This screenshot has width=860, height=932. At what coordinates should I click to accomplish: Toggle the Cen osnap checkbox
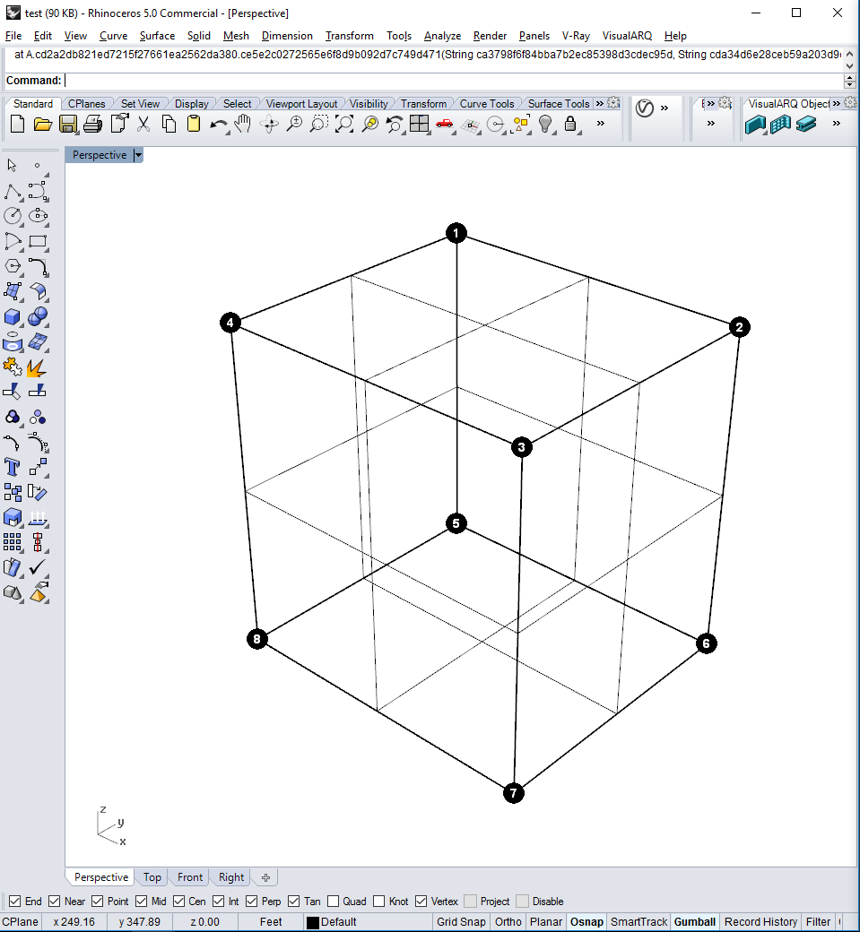pyautogui.click(x=179, y=902)
